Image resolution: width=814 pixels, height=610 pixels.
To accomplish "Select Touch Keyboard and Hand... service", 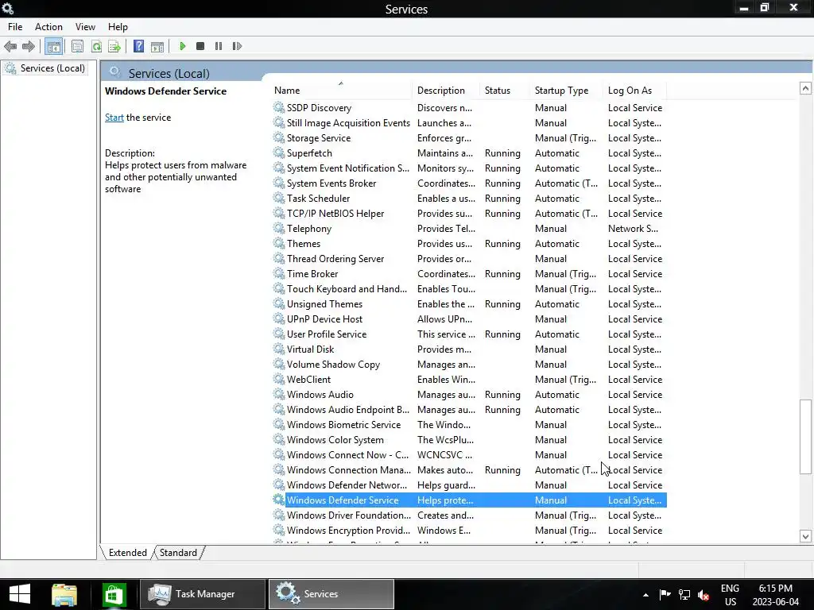I will coord(347,289).
